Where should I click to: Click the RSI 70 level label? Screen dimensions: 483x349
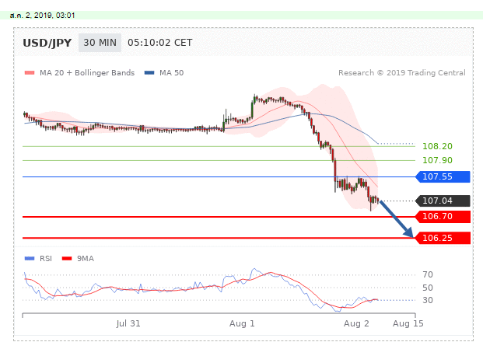tap(428, 274)
